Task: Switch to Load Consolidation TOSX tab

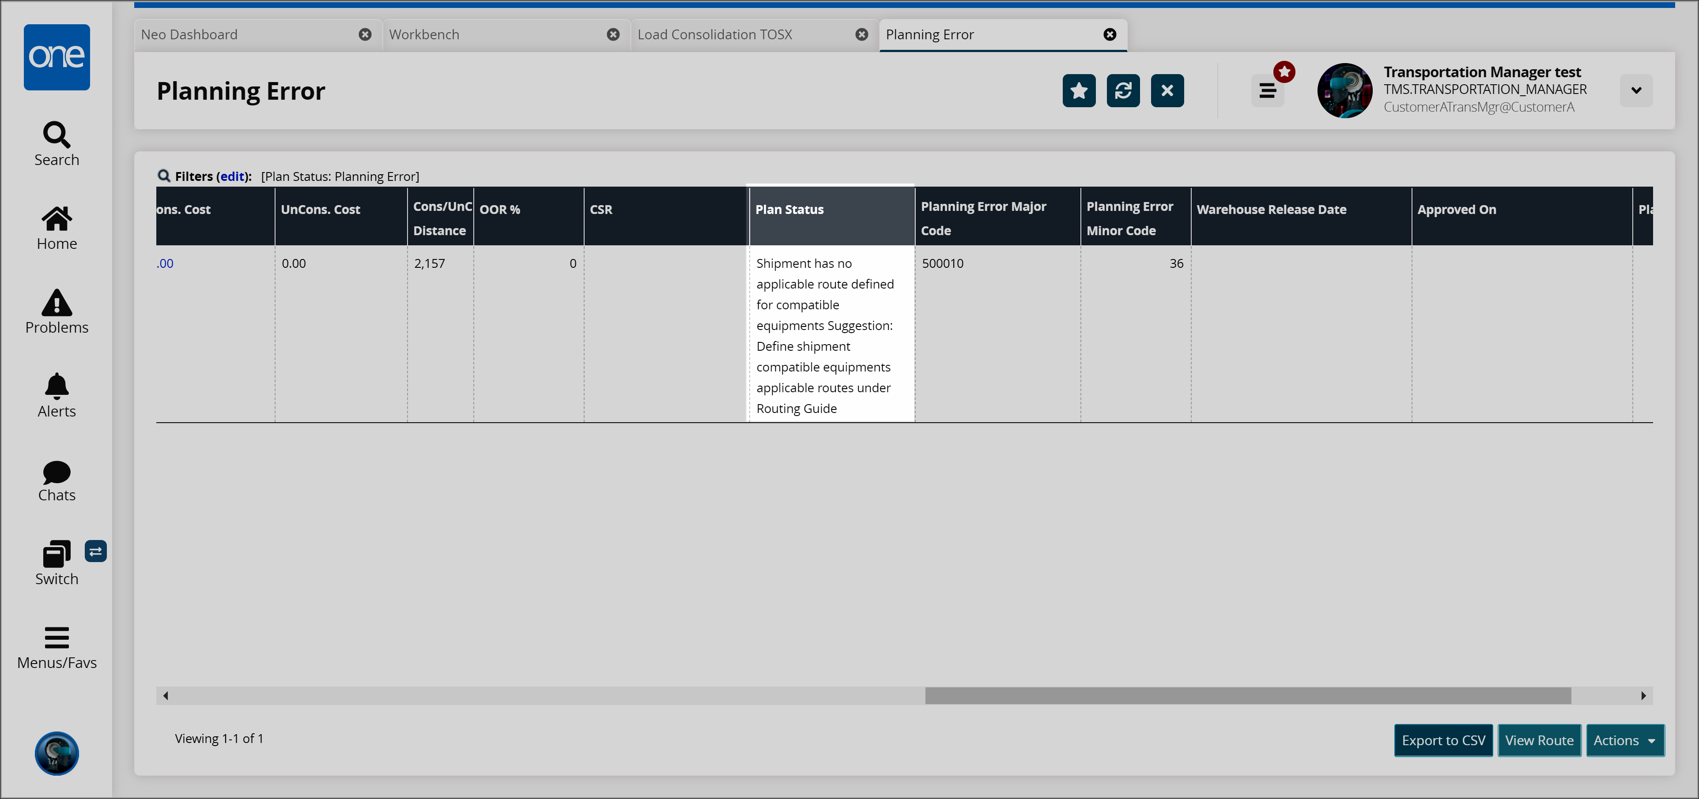Action: pos(714,34)
